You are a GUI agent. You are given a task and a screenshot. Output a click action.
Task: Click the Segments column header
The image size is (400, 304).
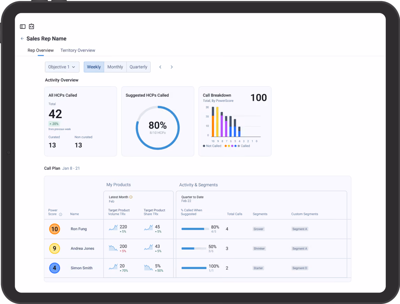click(x=260, y=214)
